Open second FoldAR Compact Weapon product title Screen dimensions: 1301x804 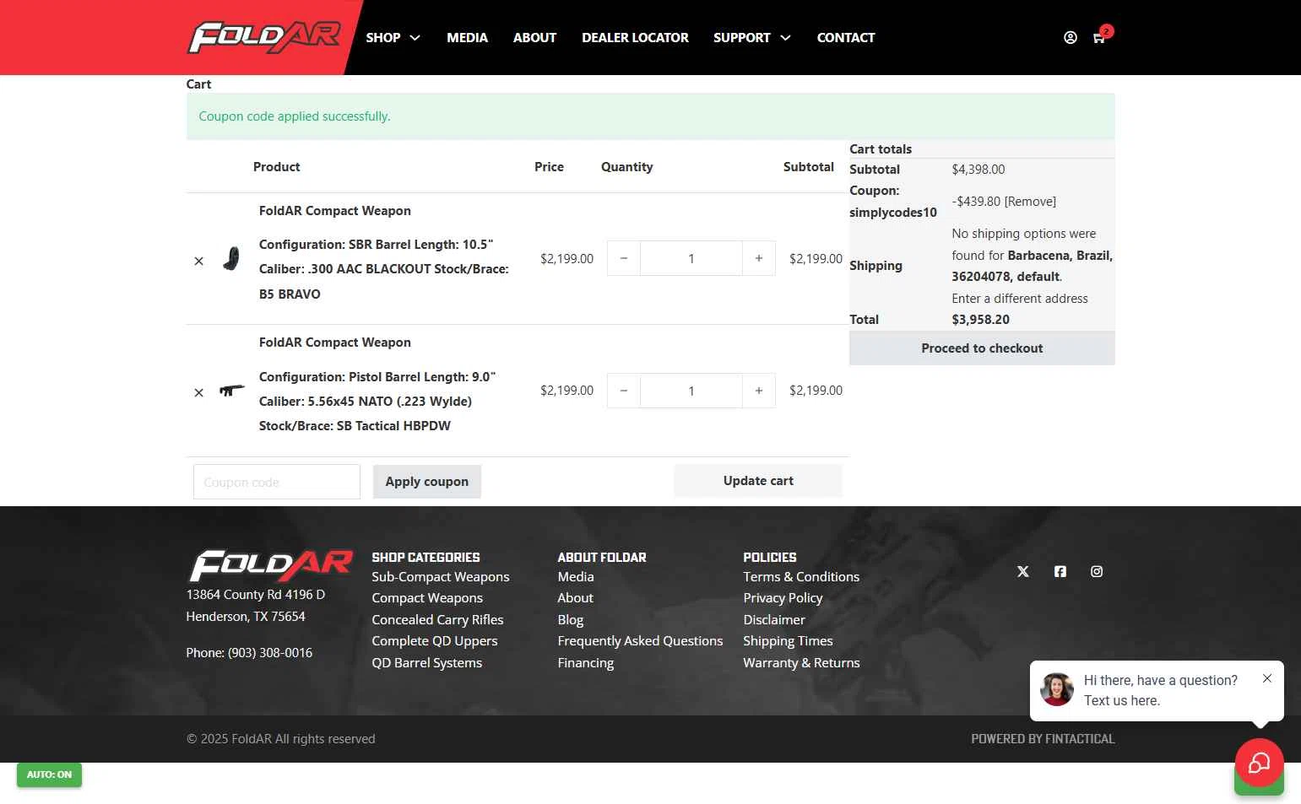[335, 343]
